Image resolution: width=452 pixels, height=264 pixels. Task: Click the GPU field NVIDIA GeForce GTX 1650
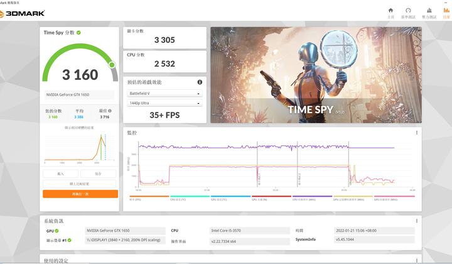coord(125,231)
